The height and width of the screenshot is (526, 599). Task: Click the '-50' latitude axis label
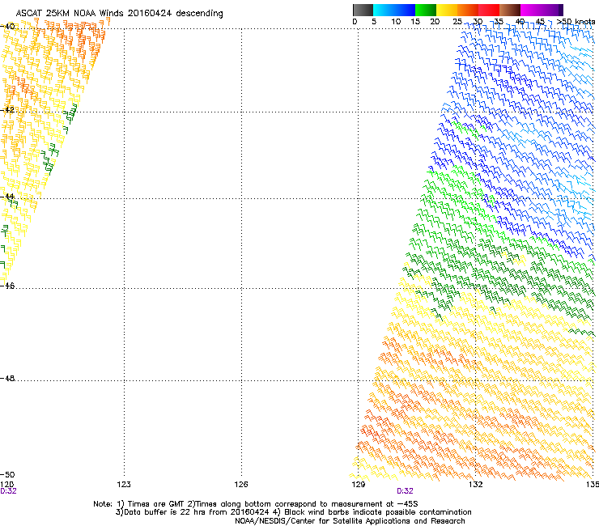[x=7, y=475]
